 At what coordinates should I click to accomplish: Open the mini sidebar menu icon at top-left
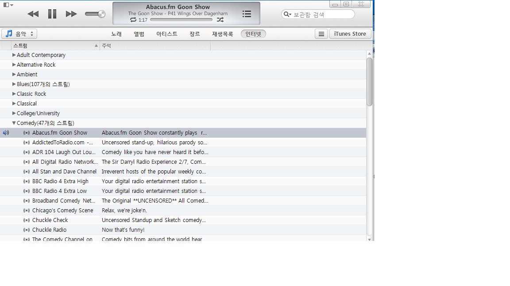coord(8,5)
